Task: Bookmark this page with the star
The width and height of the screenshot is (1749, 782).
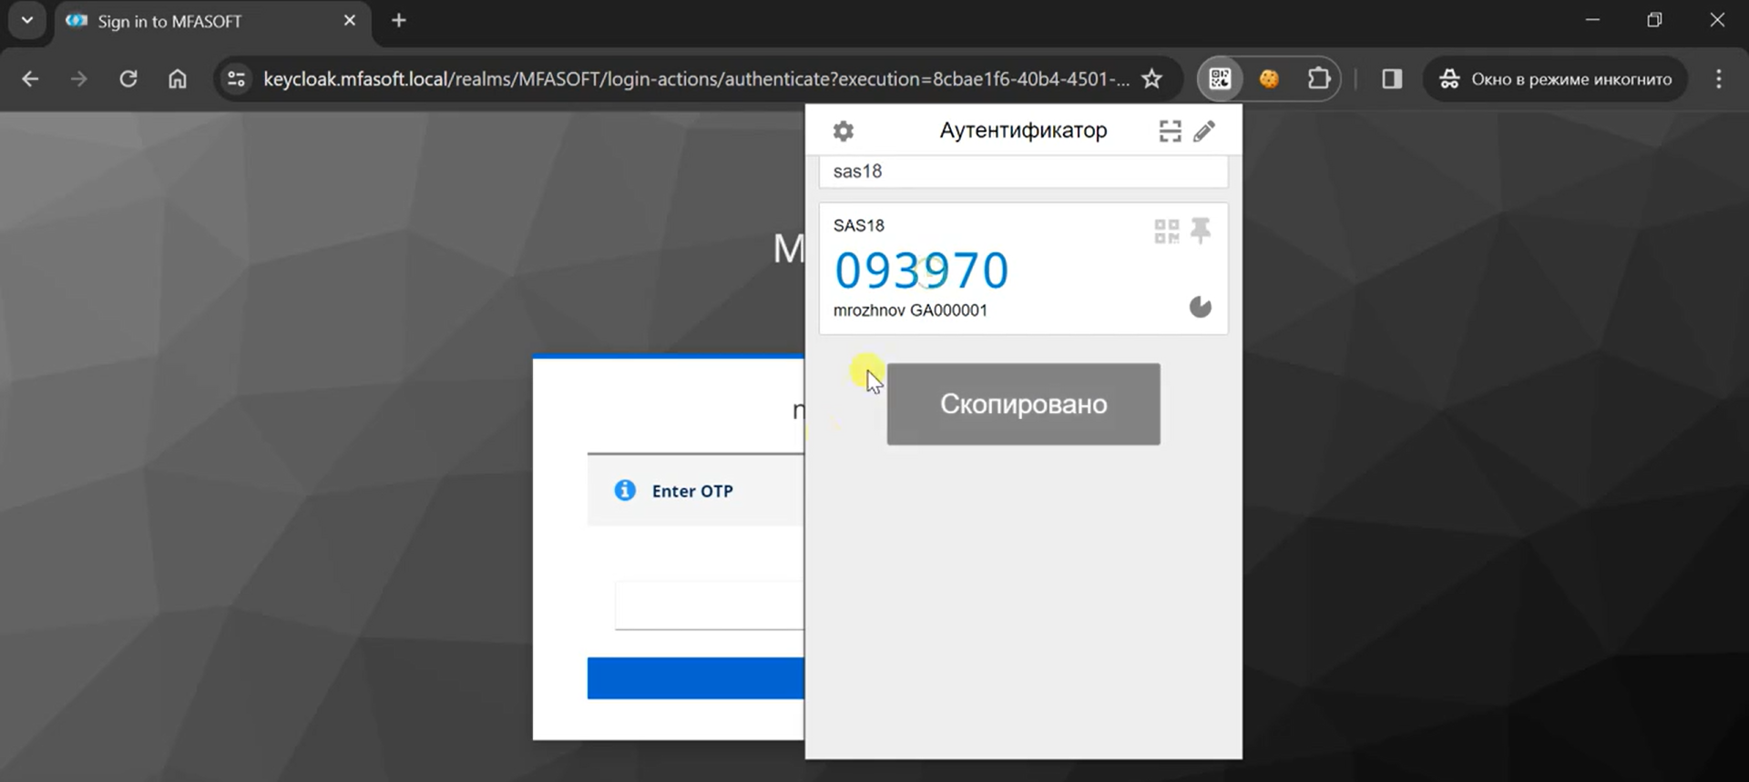Action: pyautogui.click(x=1151, y=79)
